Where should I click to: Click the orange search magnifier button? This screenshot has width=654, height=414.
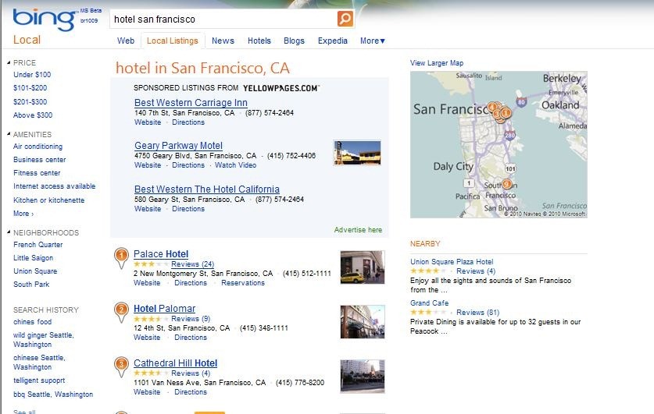click(345, 19)
